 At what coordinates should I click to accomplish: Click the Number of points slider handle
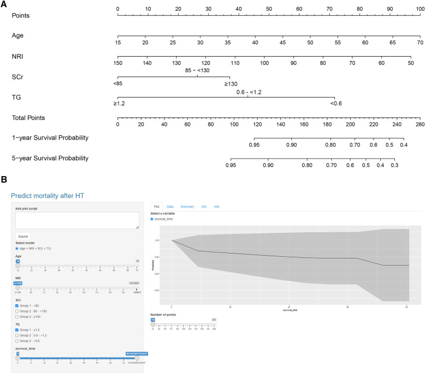click(153, 324)
